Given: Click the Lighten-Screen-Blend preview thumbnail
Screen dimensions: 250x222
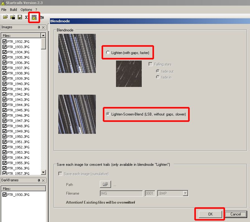Looking at the screenshot, I should click(77, 114).
